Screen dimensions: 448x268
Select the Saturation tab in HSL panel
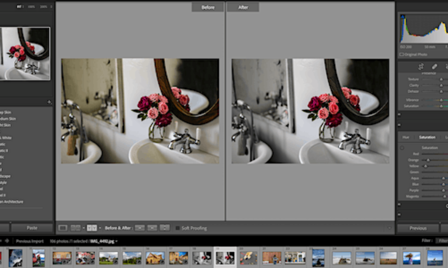tap(427, 137)
